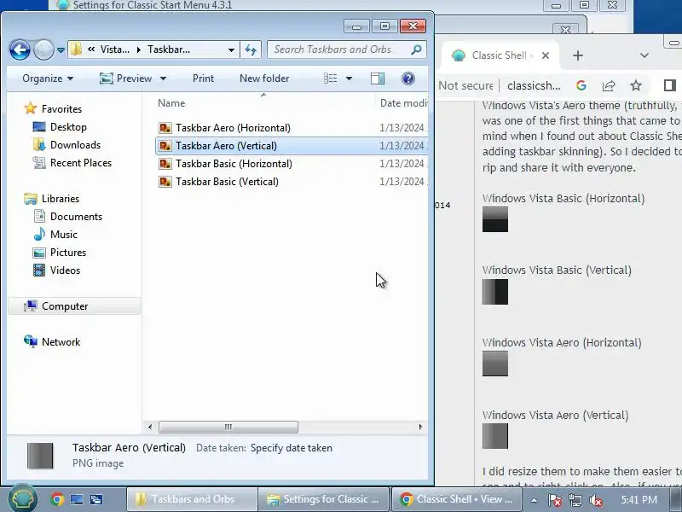This screenshot has width=682, height=512.
Task: Open Desktop in the navigation pane
Action: click(68, 127)
